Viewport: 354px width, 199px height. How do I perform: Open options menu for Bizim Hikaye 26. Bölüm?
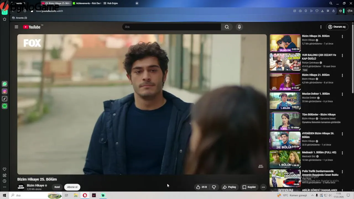(342, 36)
